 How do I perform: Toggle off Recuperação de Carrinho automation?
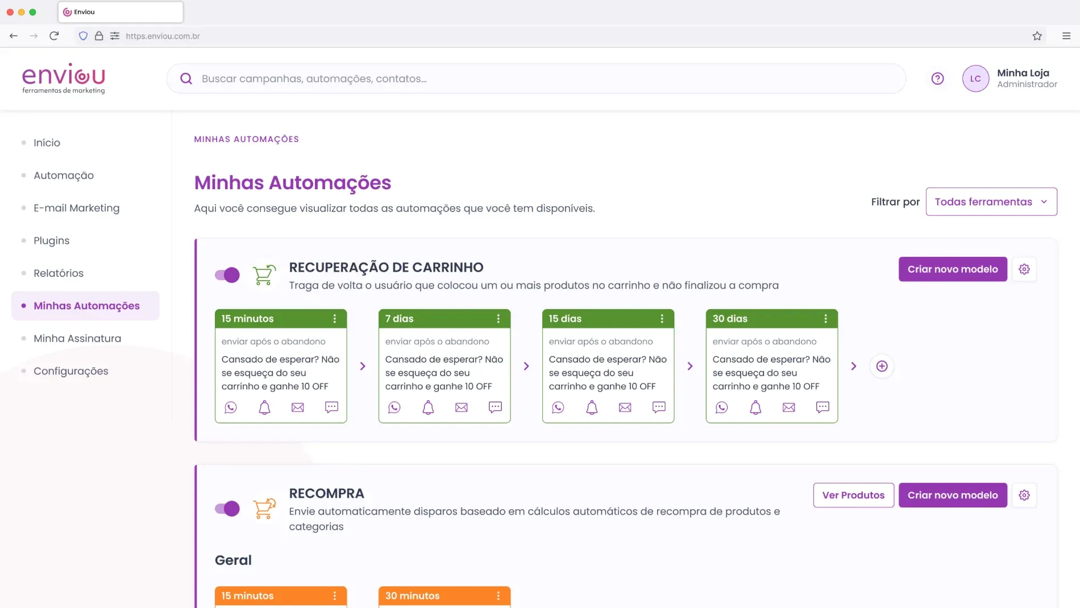(227, 275)
